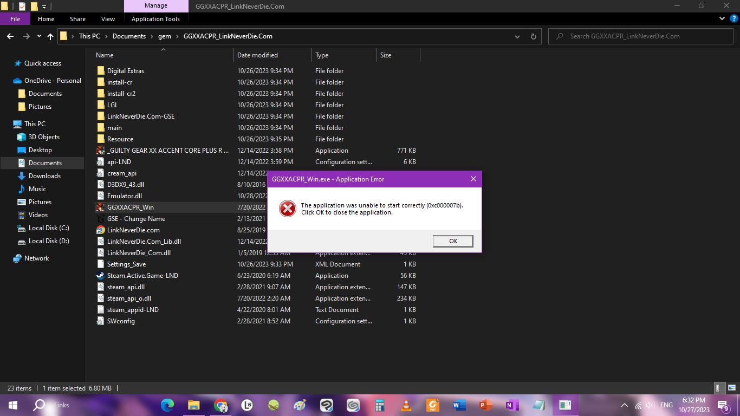Screen dimensions: 740x416
Task: Navigate back with the back arrow
Action: click(10, 36)
